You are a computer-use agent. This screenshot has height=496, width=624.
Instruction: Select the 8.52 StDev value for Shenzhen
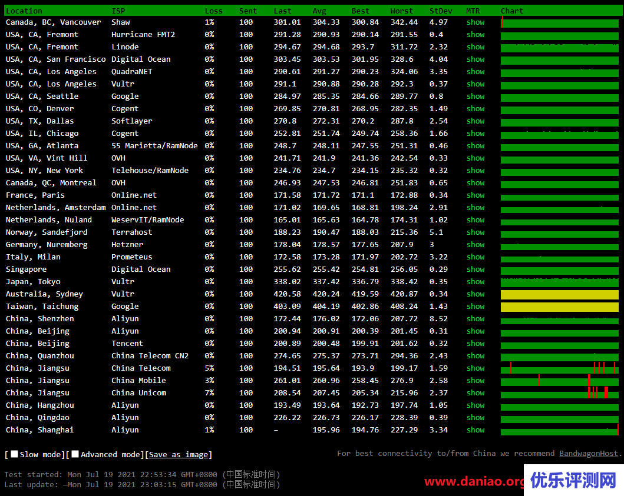[438, 318]
